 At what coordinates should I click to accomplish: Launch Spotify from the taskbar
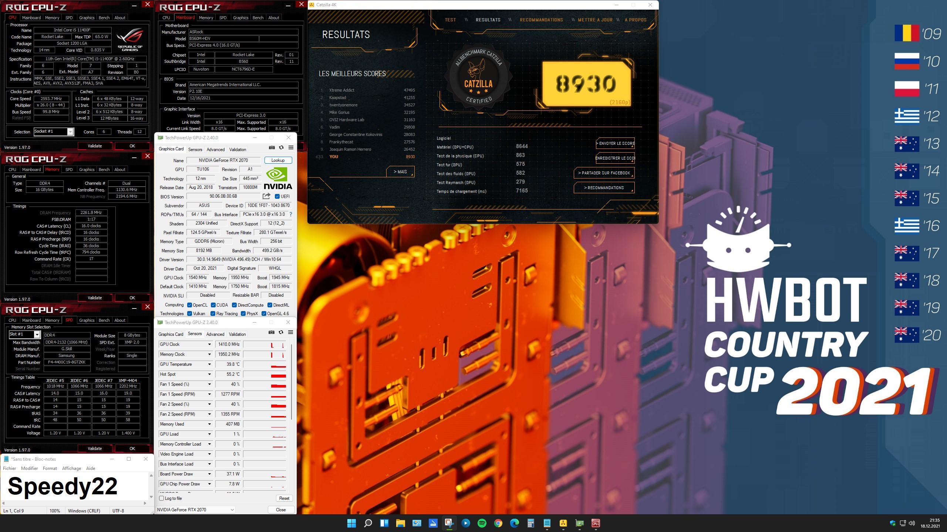[482, 523]
